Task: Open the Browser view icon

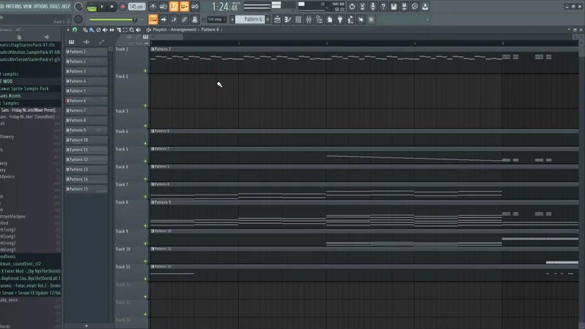Action: pyautogui.click(x=319, y=20)
